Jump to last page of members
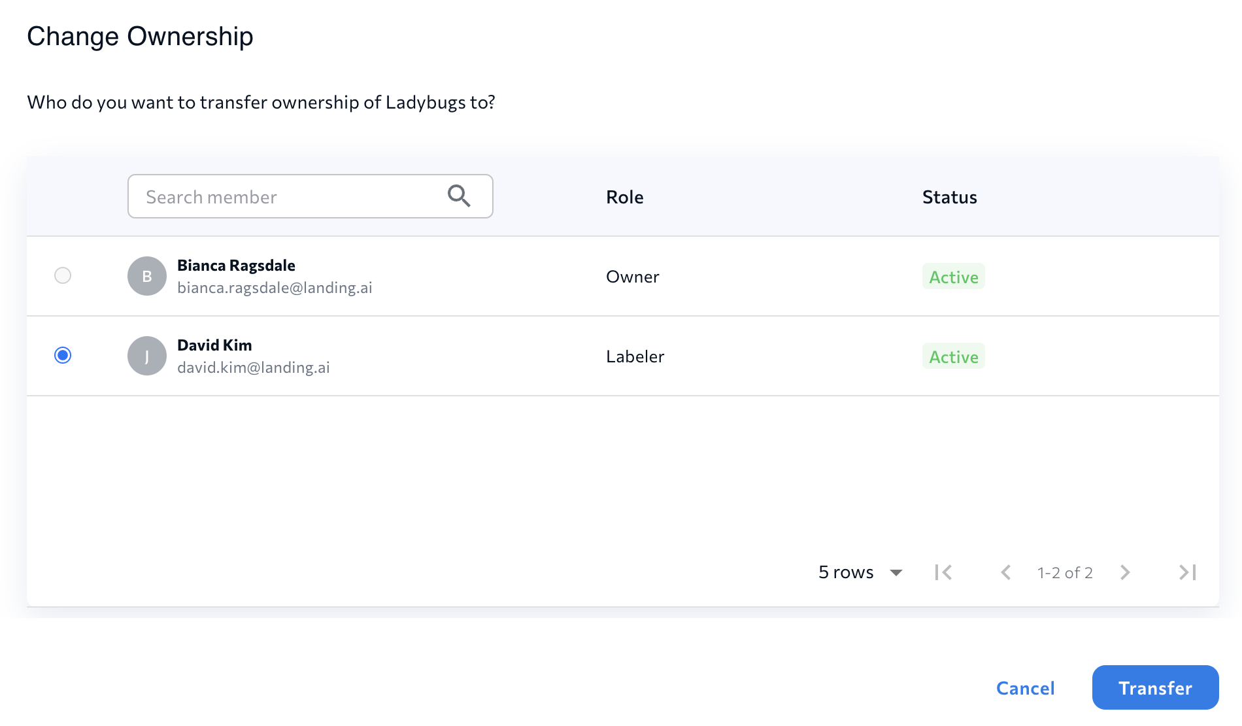Screen dimensions: 1242x726 point(1187,572)
